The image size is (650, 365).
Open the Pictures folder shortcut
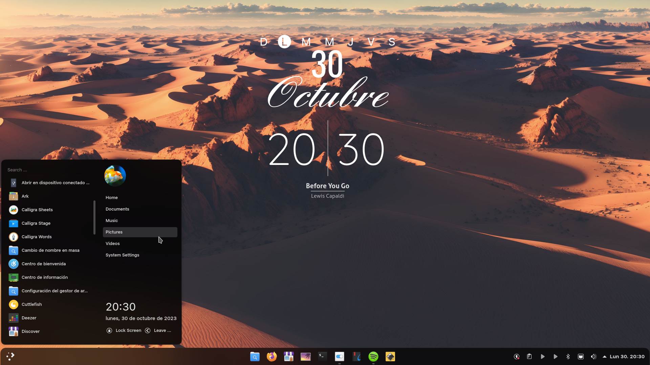point(140,232)
